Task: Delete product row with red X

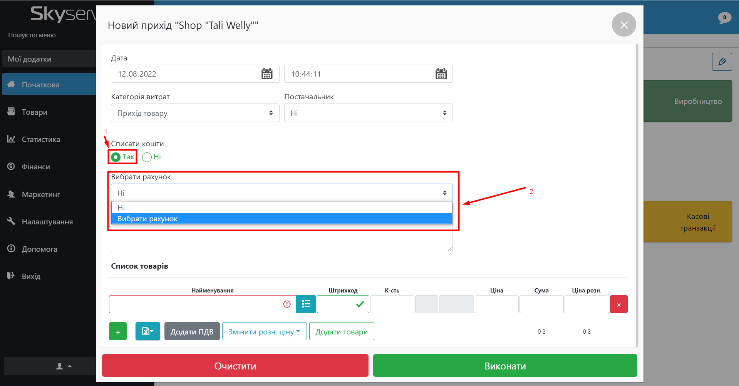Action: click(x=618, y=304)
